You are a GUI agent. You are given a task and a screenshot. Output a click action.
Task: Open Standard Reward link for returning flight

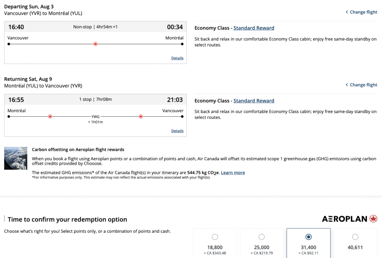point(254,101)
